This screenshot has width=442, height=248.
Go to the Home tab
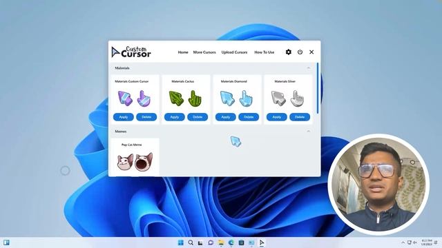[x=183, y=52]
